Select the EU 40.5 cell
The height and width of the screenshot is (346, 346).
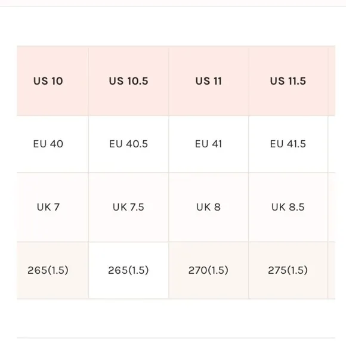click(128, 144)
